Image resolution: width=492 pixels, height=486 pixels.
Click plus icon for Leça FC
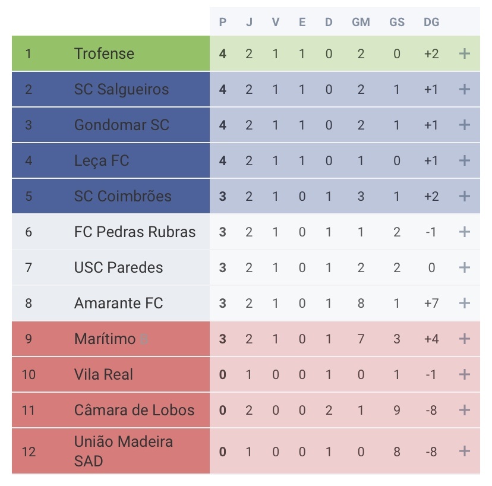pyautogui.click(x=464, y=160)
